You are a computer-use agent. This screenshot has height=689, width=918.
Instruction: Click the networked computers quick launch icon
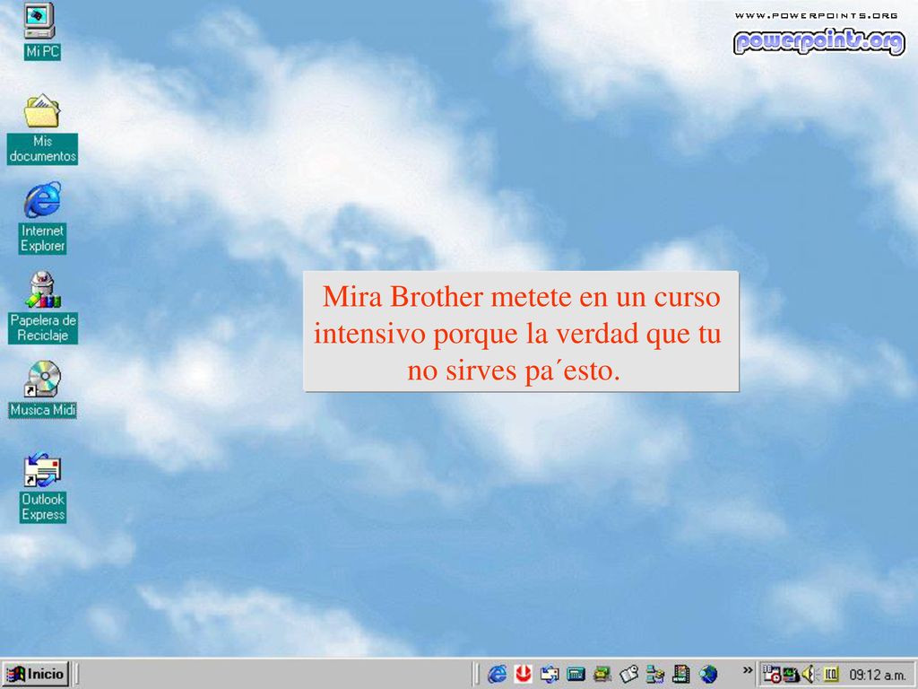(x=654, y=675)
